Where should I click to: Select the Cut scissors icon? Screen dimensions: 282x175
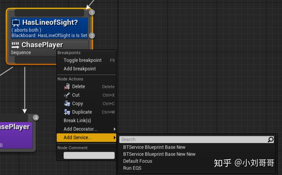point(67,95)
